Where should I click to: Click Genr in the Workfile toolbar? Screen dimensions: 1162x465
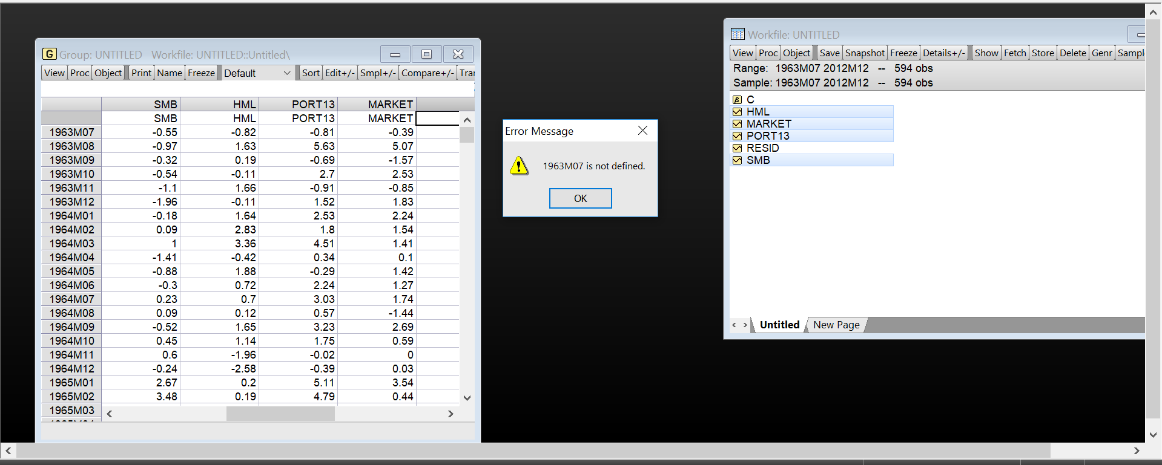pyautogui.click(x=1101, y=53)
